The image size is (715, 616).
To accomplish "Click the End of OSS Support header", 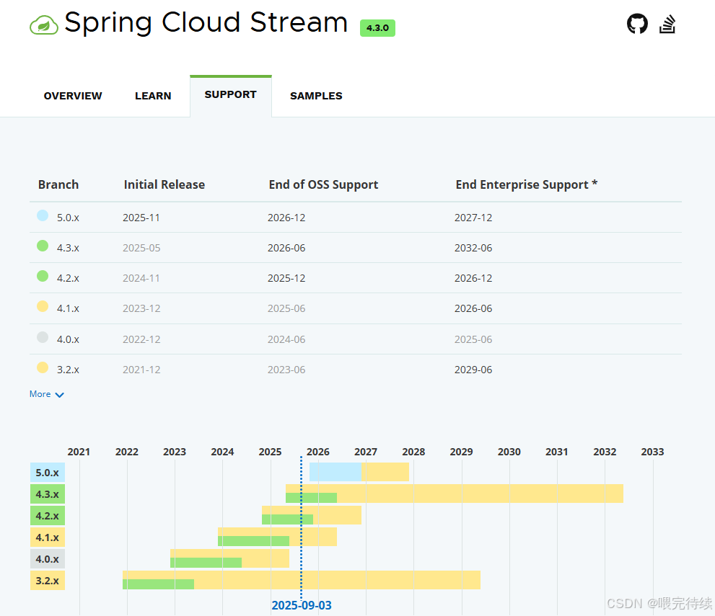I will coord(323,184).
